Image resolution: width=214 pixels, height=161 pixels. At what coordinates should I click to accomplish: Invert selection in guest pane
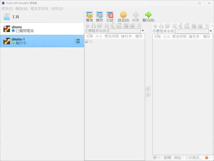pos(200,26)
